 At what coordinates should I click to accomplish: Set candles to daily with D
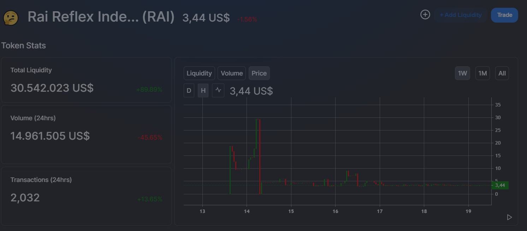tap(189, 91)
